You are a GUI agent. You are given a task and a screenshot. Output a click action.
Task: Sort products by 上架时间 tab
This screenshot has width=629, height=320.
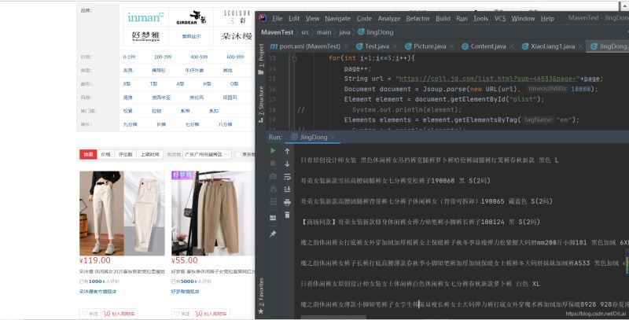pos(149,154)
